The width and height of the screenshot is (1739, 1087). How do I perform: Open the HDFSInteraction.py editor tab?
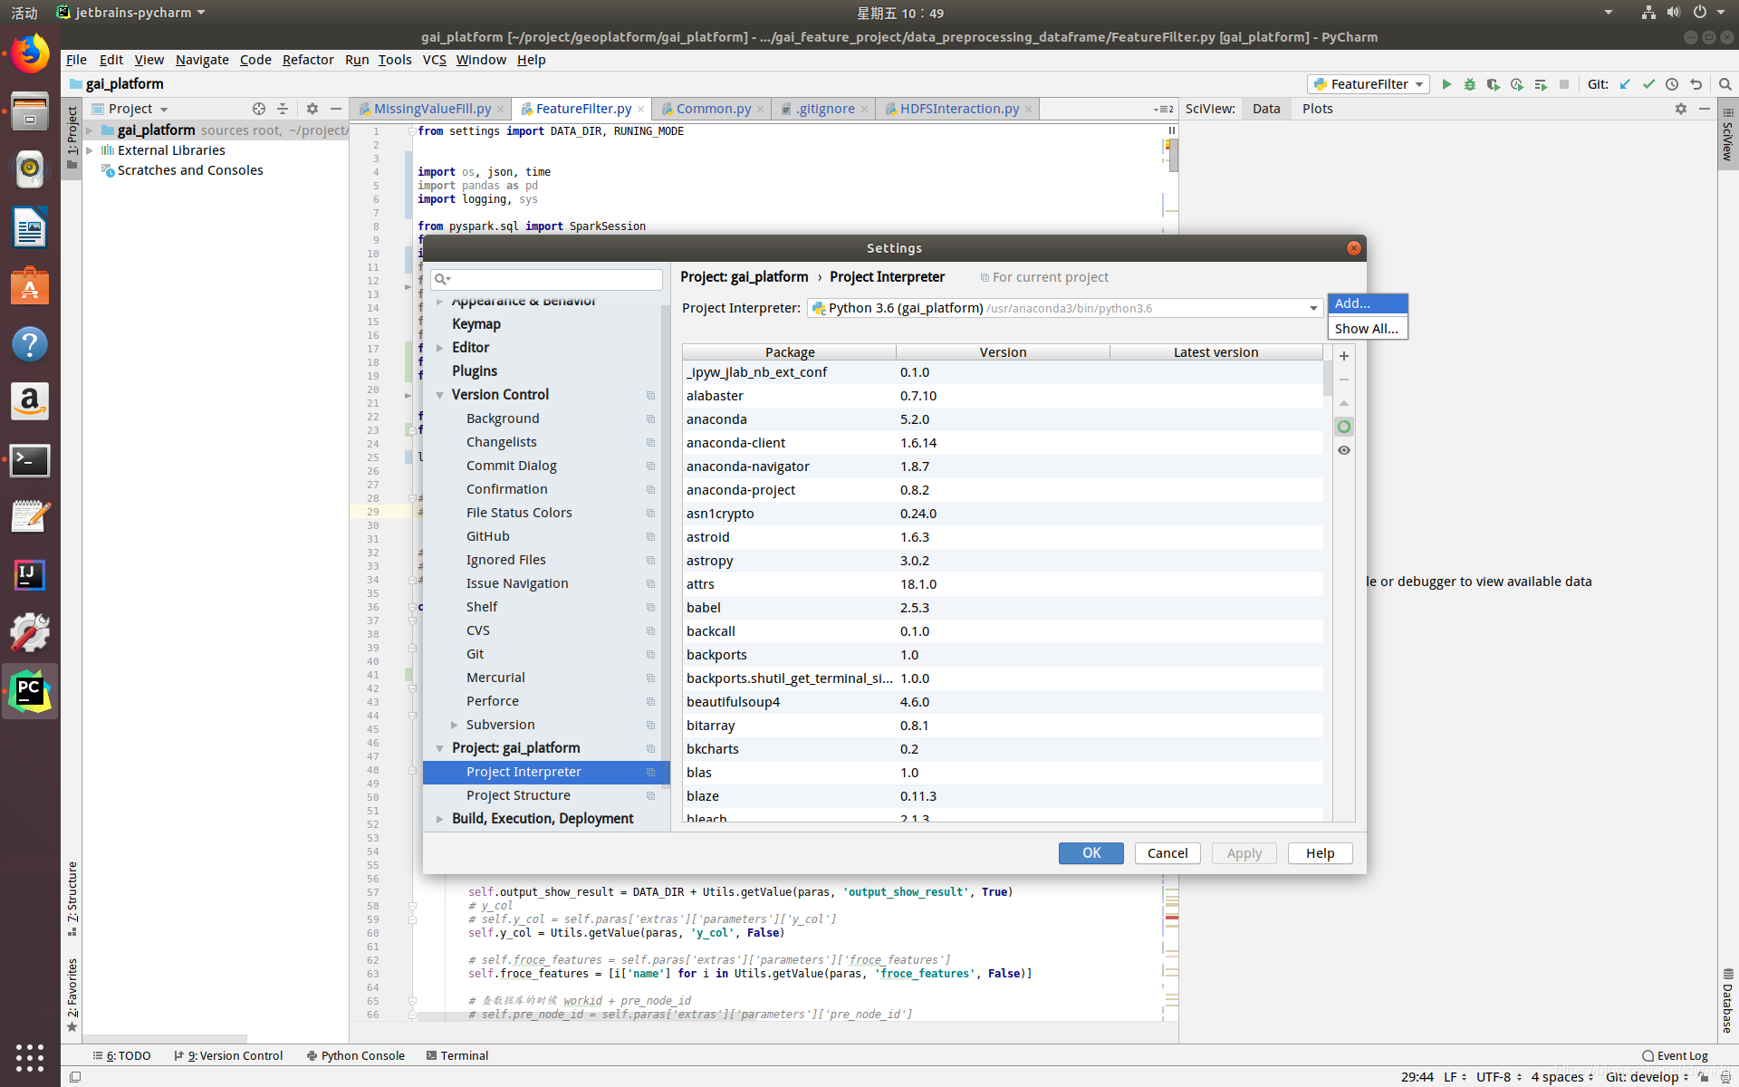coord(958,109)
